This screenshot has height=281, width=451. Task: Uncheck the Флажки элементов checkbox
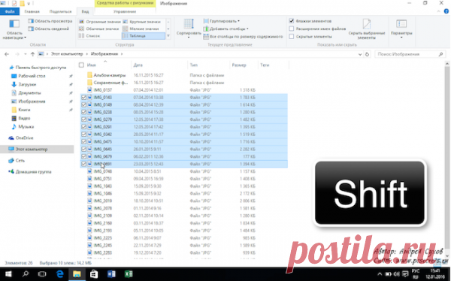292,21
